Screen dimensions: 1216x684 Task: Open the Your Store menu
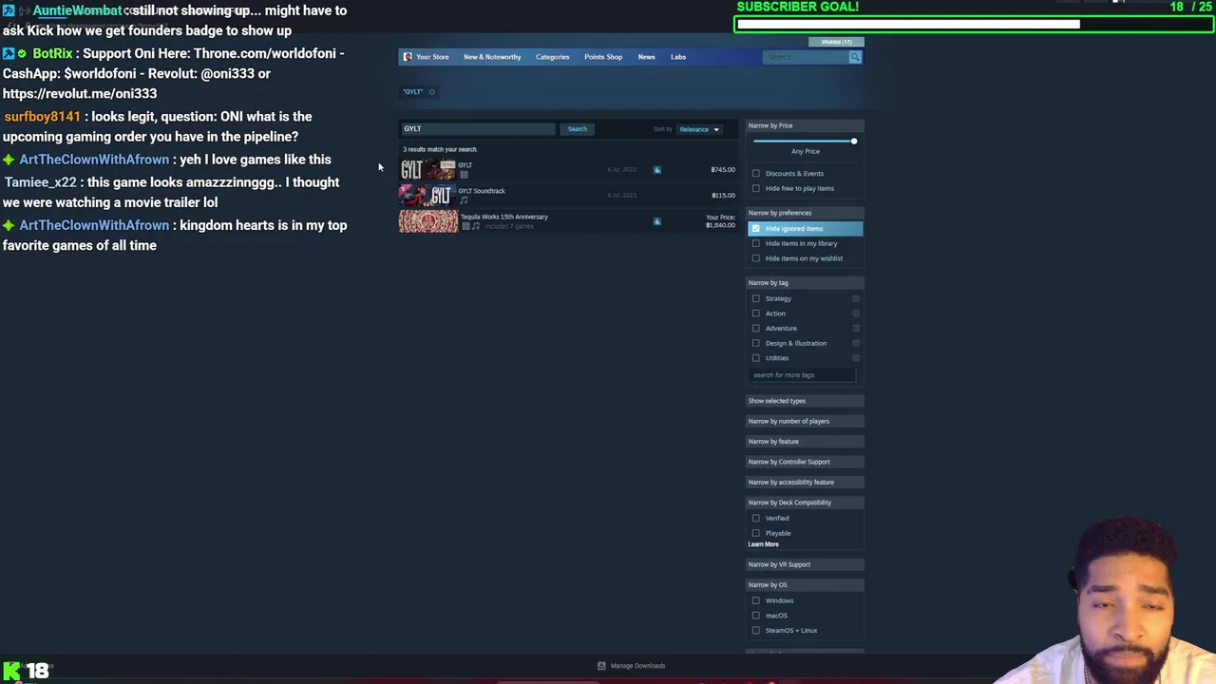point(432,57)
